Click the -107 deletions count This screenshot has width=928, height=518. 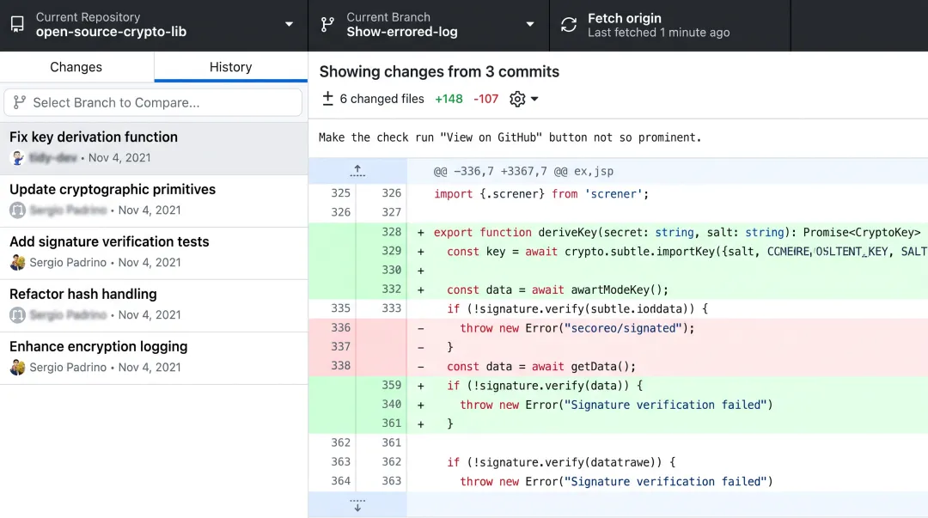tap(485, 99)
